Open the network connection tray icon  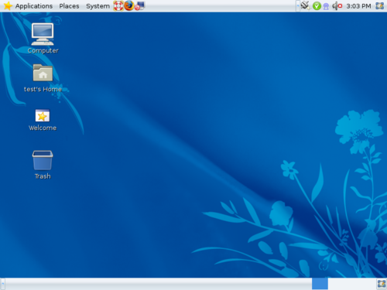[305, 5]
